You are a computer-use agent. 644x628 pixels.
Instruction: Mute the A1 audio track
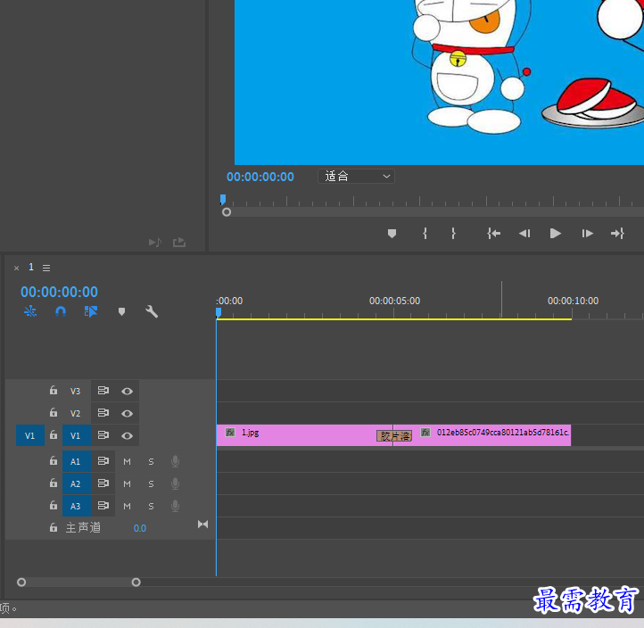pyautogui.click(x=127, y=462)
